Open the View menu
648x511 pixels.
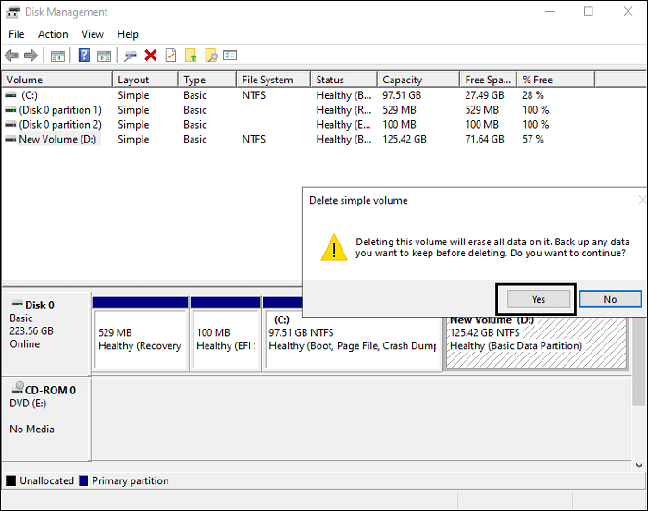point(93,34)
